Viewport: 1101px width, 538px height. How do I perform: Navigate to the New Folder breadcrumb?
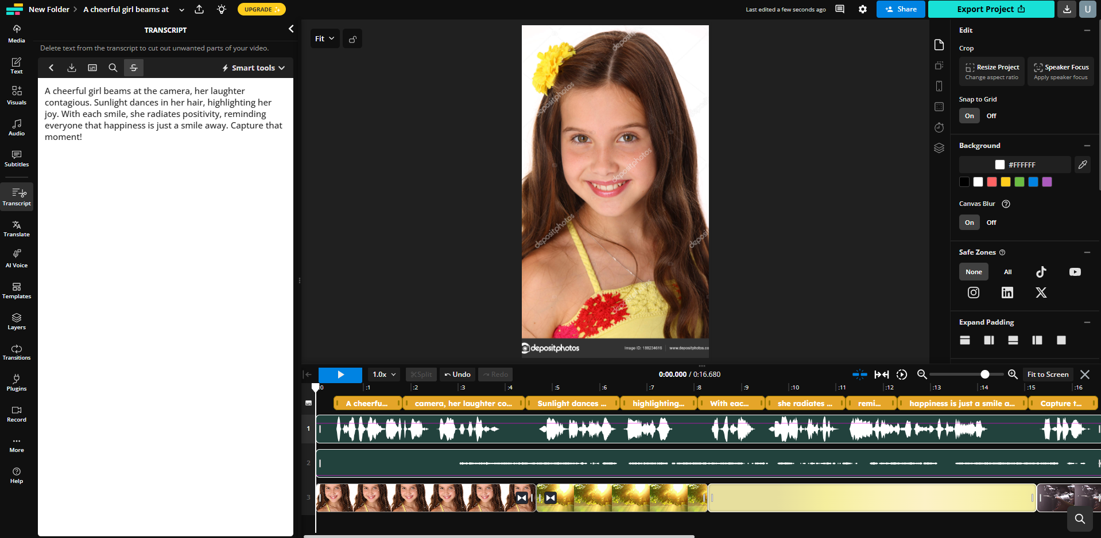click(x=49, y=9)
